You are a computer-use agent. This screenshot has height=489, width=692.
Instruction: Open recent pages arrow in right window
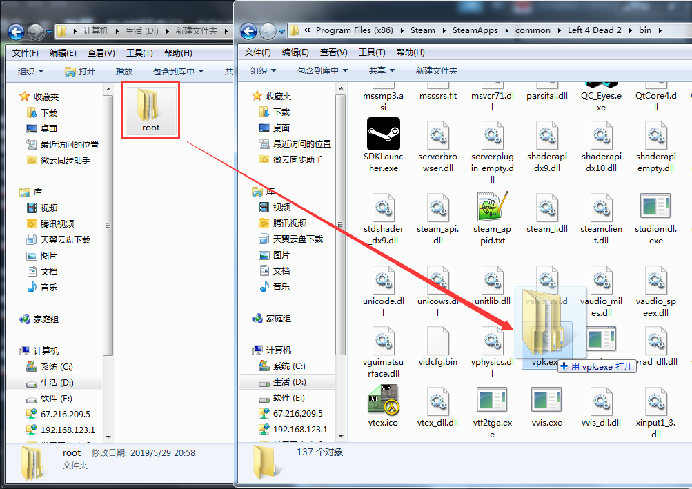[x=281, y=31]
